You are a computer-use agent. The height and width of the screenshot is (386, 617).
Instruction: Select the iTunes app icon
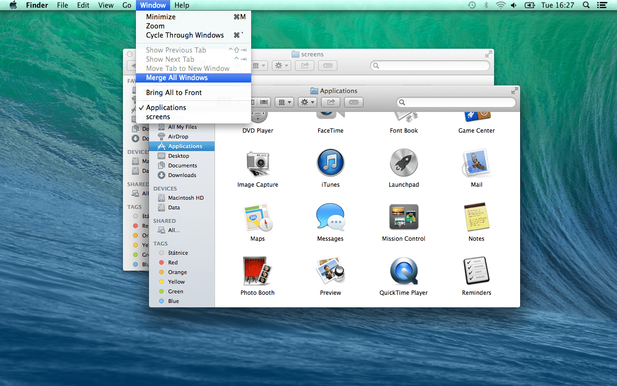(x=331, y=163)
